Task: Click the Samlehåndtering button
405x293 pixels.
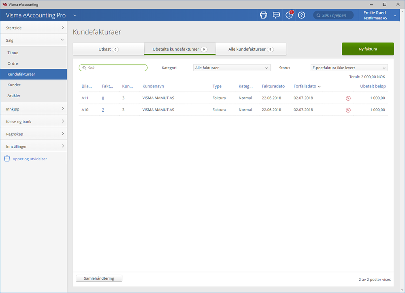Action: coord(99,278)
